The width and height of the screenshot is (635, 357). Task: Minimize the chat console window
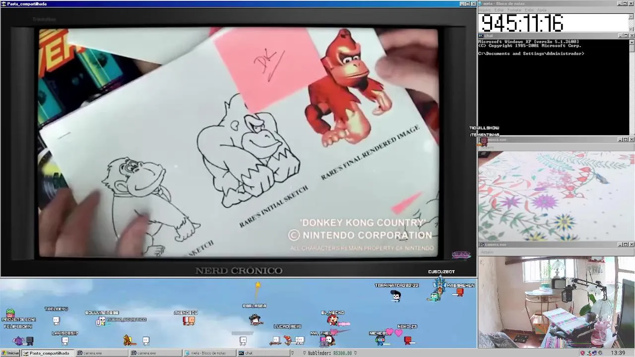(620, 36)
